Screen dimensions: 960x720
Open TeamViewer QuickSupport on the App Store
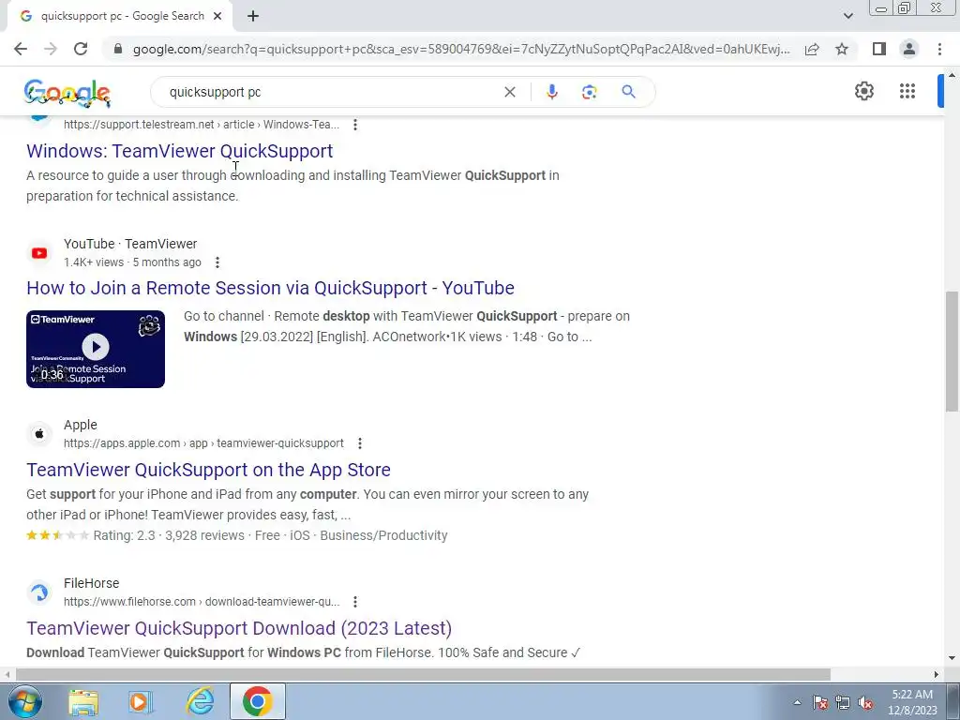tap(208, 470)
